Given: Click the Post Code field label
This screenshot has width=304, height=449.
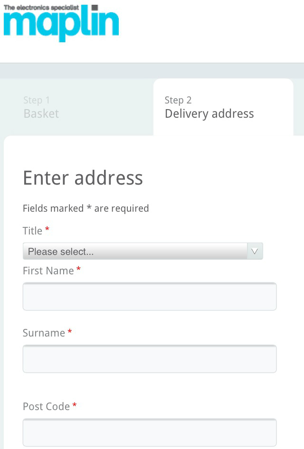Looking at the screenshot, I should [46, 406].
